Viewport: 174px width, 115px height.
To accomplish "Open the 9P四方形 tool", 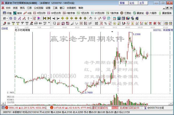I will (54, 13).
